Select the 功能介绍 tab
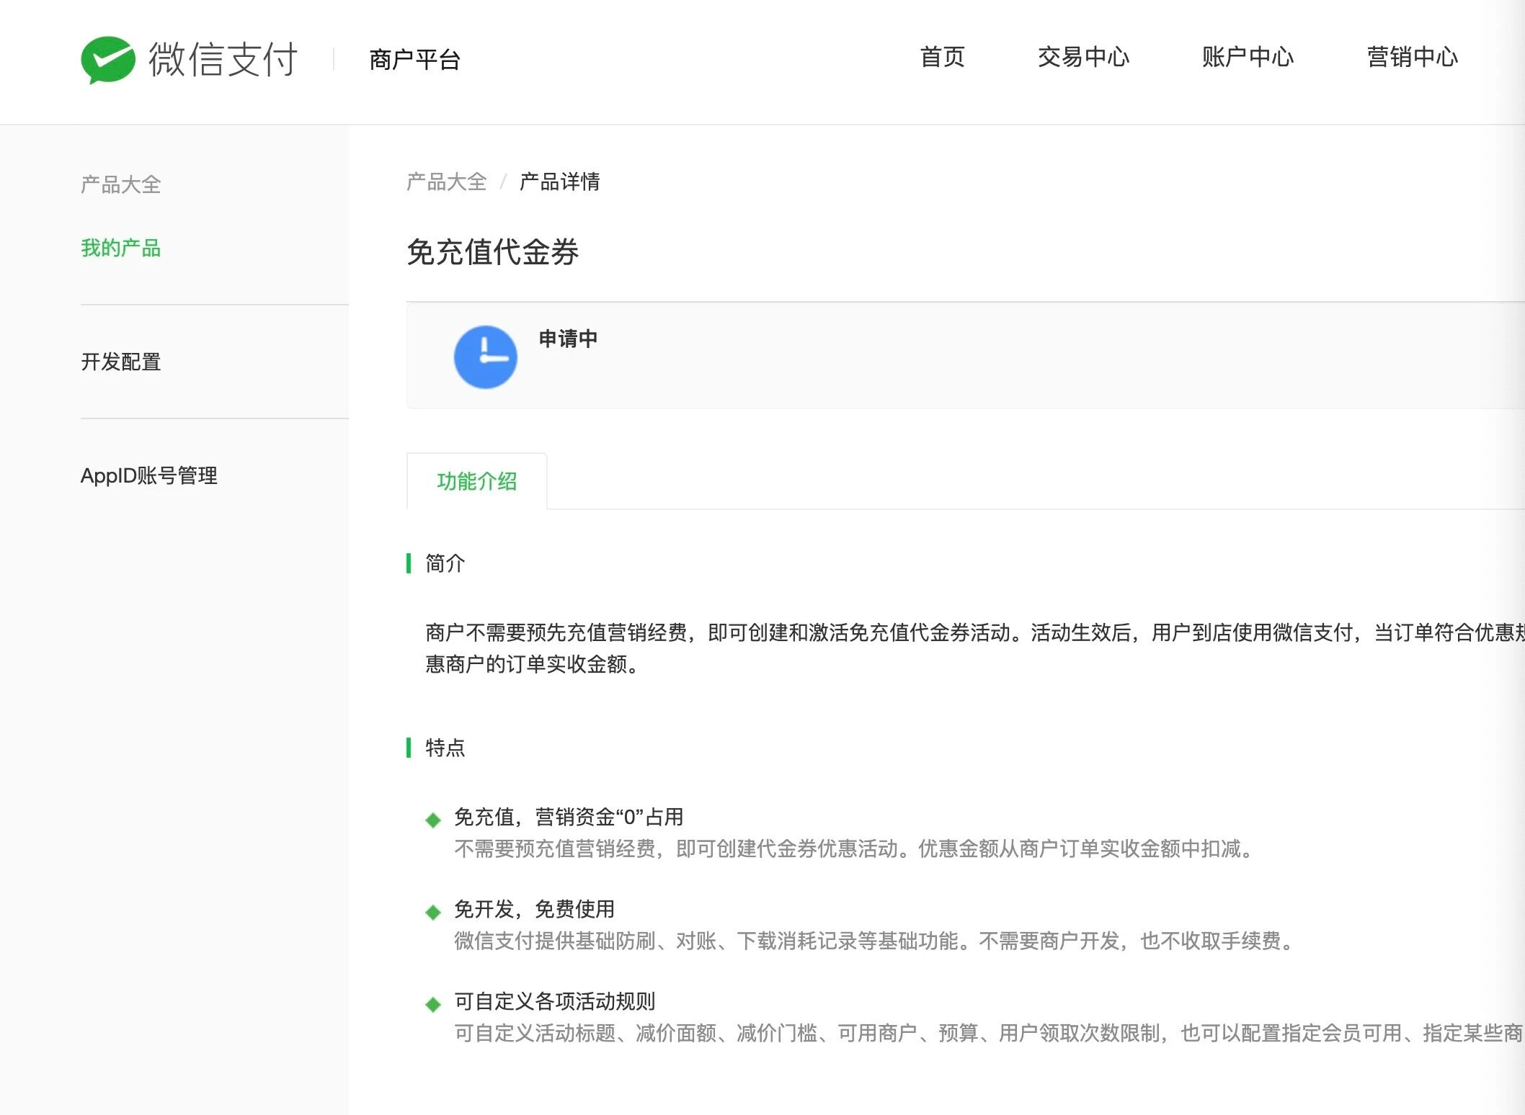 click(x=476, y=481)
